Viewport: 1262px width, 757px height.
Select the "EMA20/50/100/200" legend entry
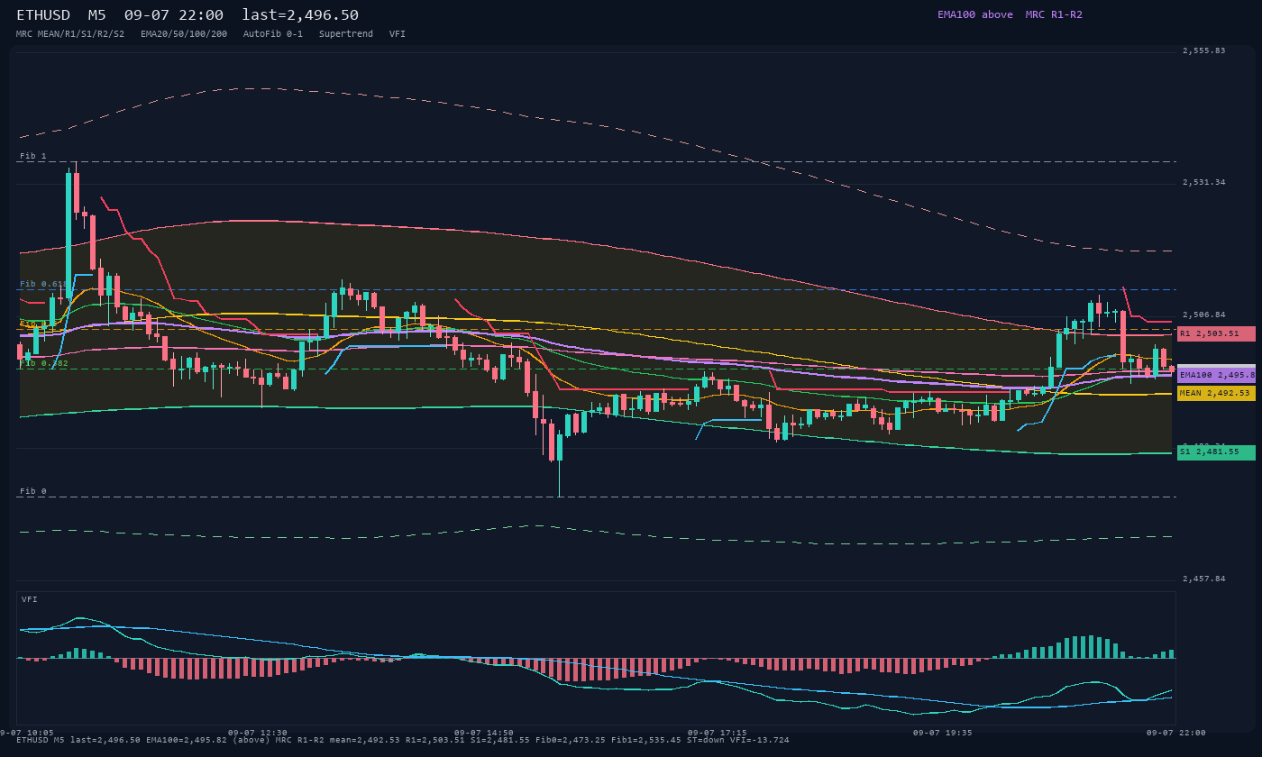pyautogui.click(x=184, y=33)
